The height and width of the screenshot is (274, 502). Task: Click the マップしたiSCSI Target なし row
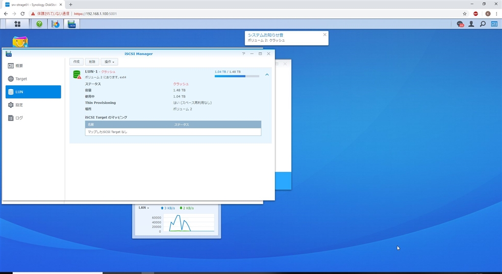(173, 132)
